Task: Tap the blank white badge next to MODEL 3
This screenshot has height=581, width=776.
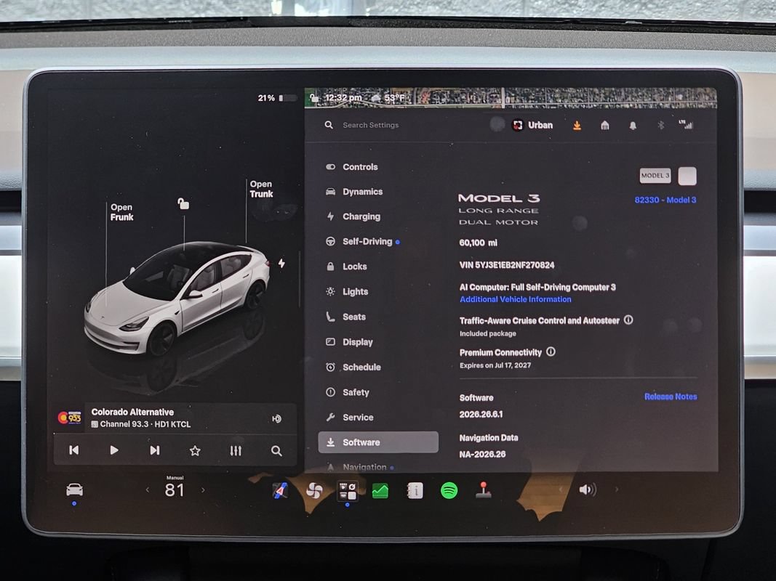Action: (687, 176)
